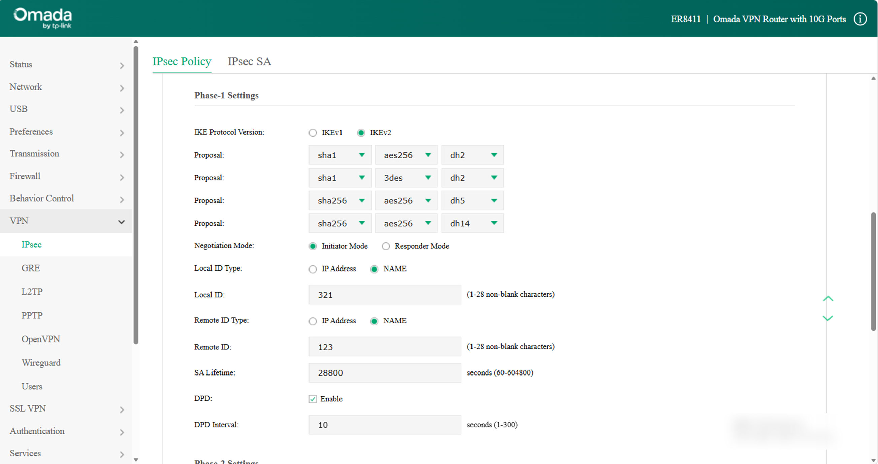
Task: Click the green scroll-up arrow
Action: pos(828,299)
